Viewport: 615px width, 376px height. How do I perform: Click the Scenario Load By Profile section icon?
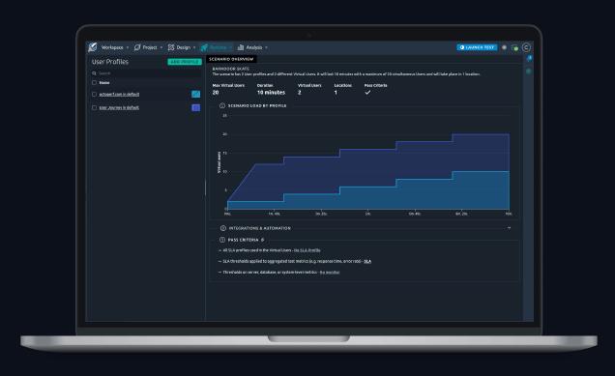point(222,105)
